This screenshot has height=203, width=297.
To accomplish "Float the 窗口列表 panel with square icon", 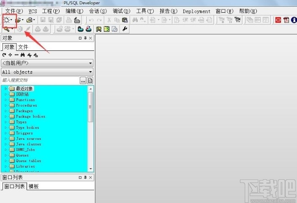I will [x=80, y=177].
